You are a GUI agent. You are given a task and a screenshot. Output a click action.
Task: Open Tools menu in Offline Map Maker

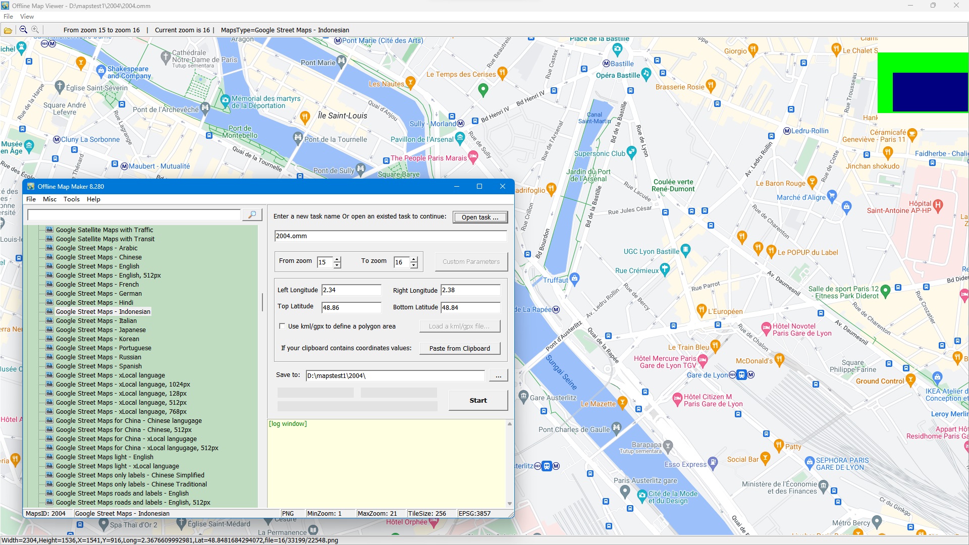click(x=72, y=199)
